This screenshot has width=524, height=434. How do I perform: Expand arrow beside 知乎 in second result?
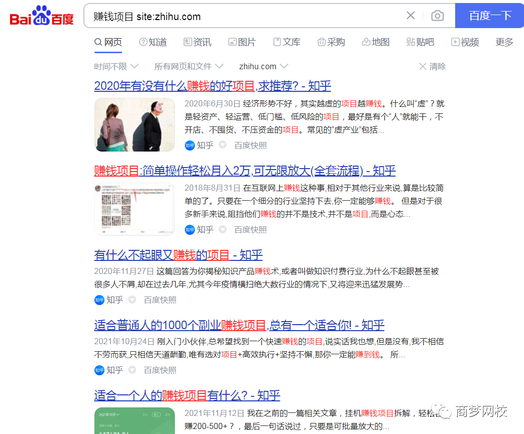[222, 230]
